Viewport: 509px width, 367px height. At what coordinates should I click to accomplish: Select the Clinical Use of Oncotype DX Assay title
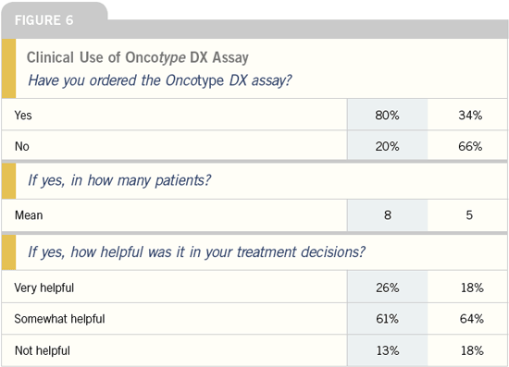[x=138, y=57]
